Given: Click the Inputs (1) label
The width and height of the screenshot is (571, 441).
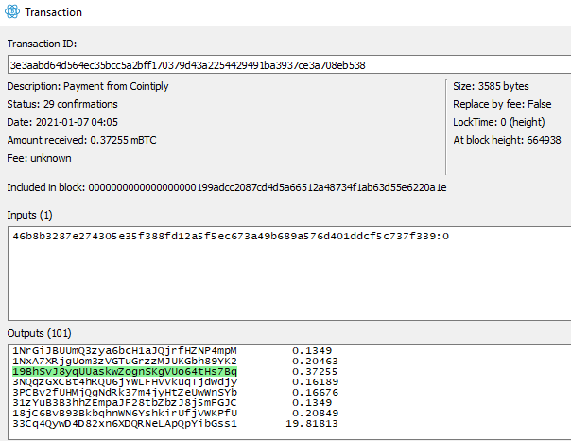Looking at the screenshot, I should click(29, 215).
